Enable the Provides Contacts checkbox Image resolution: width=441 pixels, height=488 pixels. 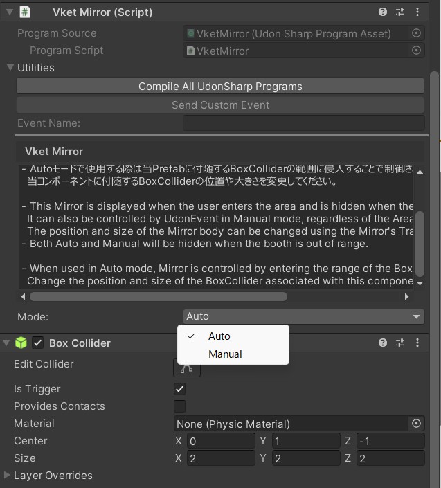pyautogui.click(x=179, y=406)
